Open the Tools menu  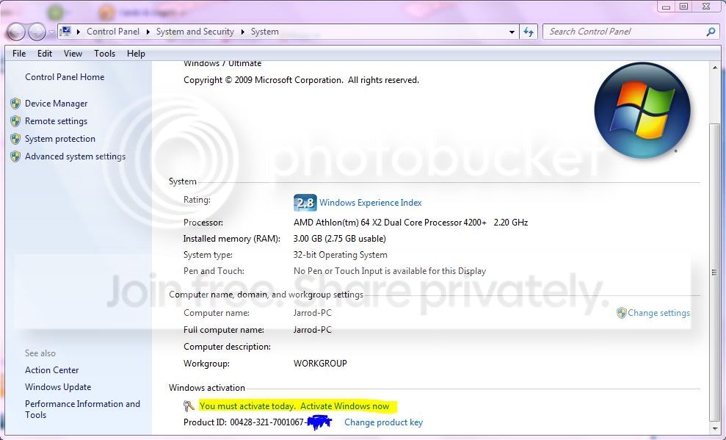pos(104,54)
